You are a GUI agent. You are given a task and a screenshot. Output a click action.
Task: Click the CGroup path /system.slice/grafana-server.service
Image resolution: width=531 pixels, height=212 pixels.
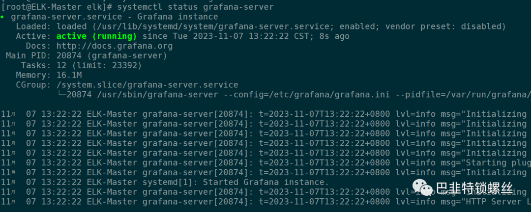147,85
